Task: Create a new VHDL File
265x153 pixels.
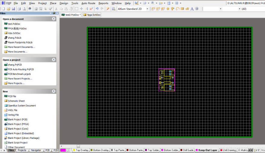Action: [11, 110]
